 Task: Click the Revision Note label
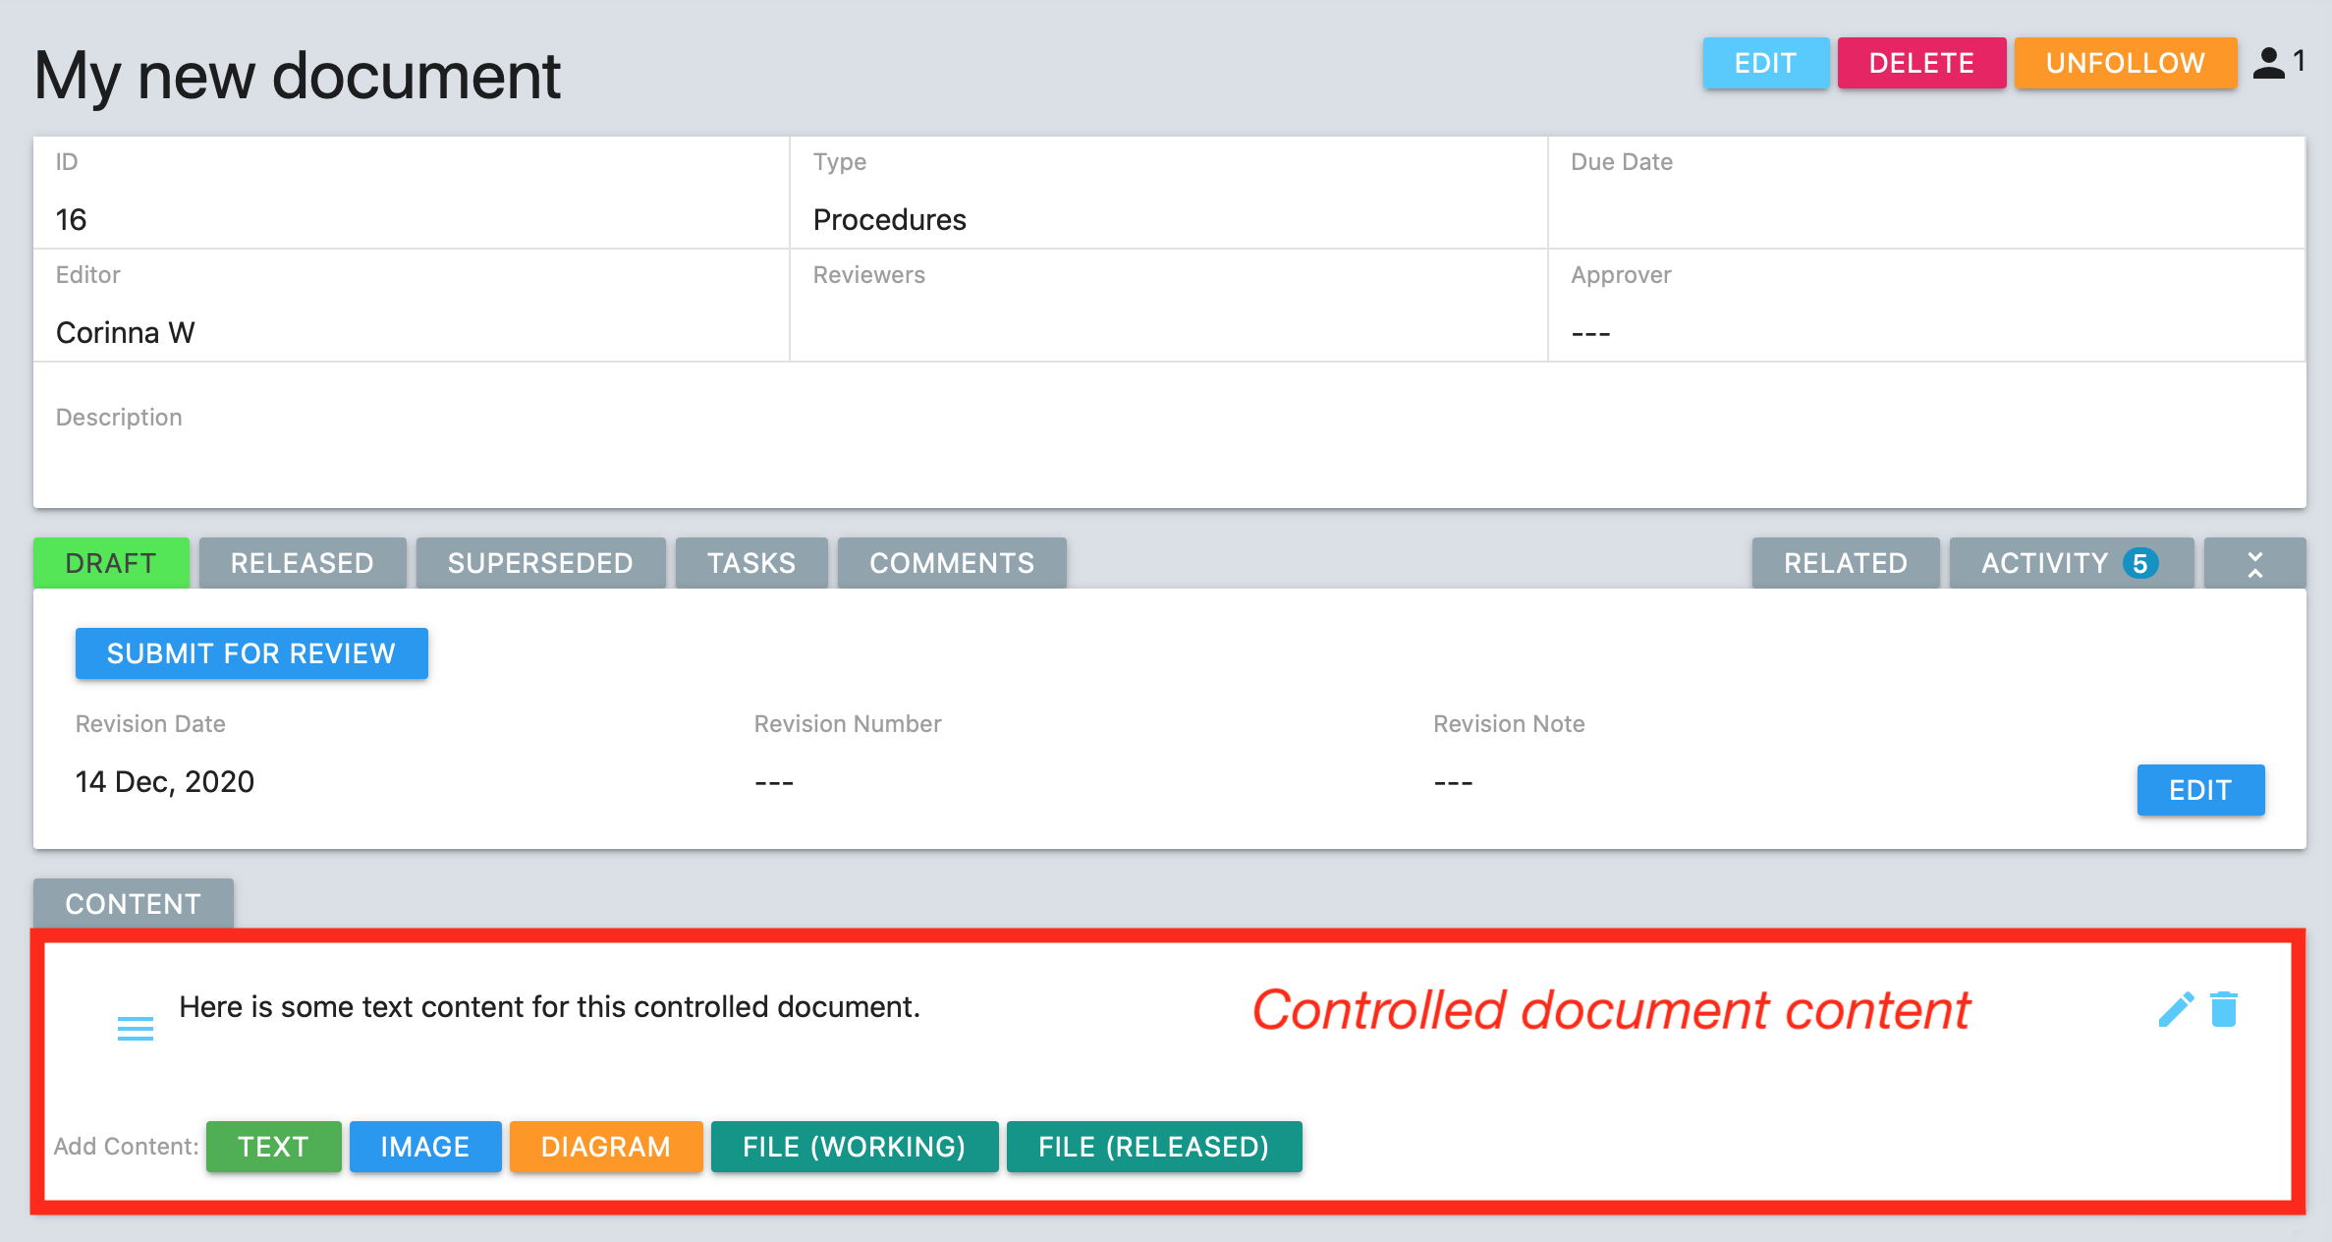point(1509,724)
